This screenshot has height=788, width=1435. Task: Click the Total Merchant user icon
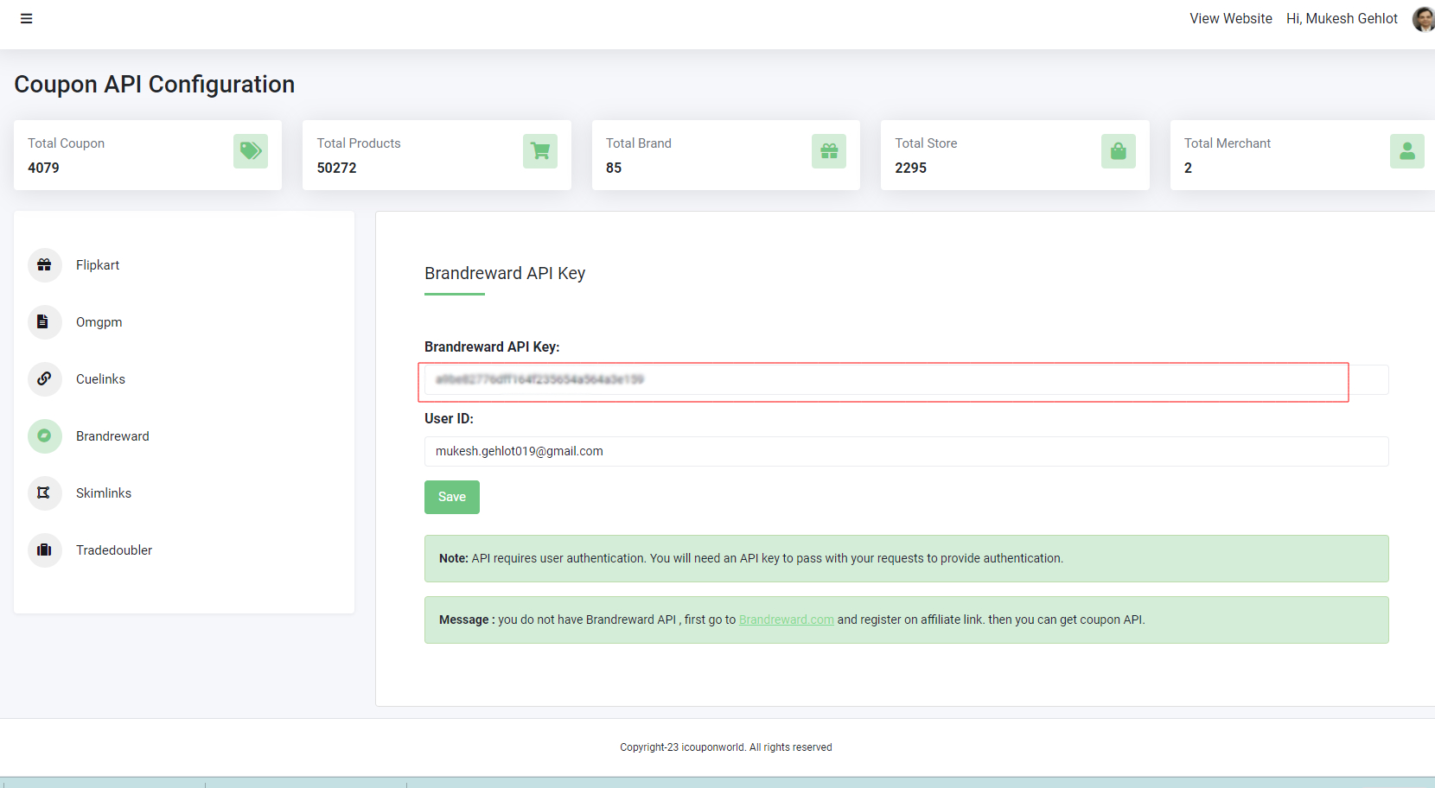coord(1406,151)
